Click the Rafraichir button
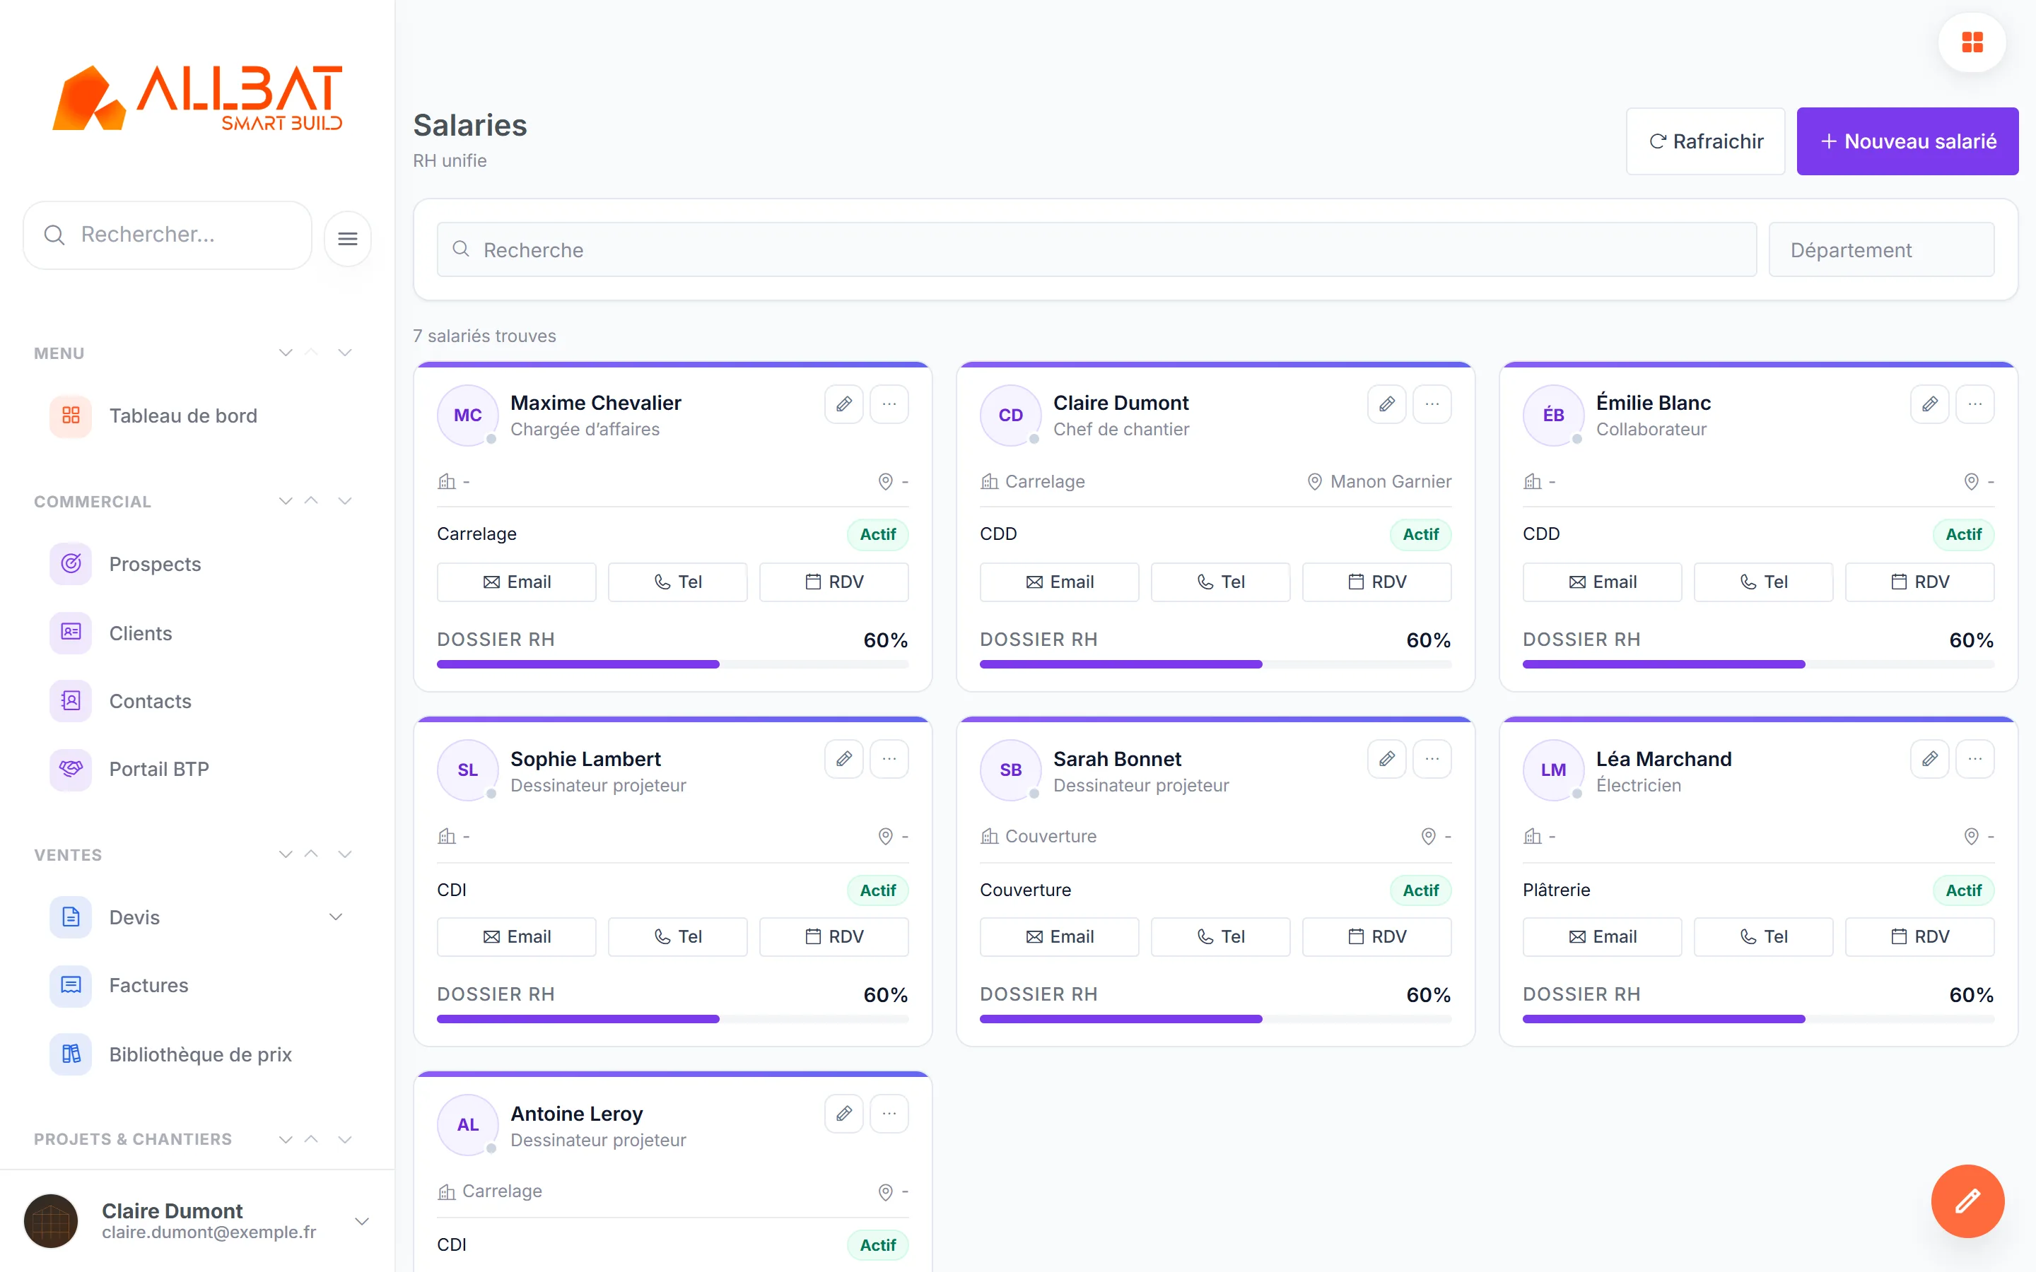 (x=1705, y=141)
